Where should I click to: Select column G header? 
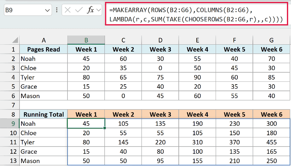[271, 40]
